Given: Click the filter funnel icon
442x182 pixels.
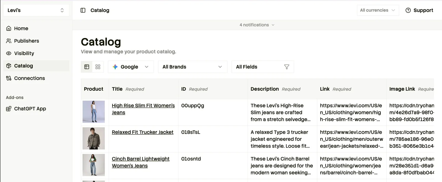Looking at the screenshot, I should (x=287, y=67).
